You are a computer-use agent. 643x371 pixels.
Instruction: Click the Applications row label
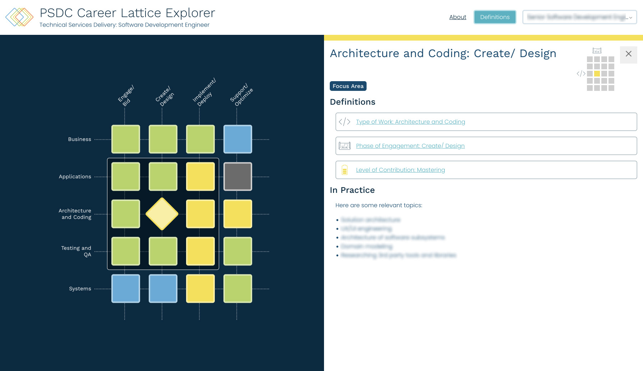click(x=75, y=177)
